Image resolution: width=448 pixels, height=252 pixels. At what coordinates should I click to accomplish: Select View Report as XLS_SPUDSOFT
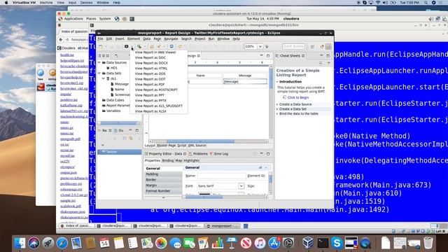click(x=159, y=106)
